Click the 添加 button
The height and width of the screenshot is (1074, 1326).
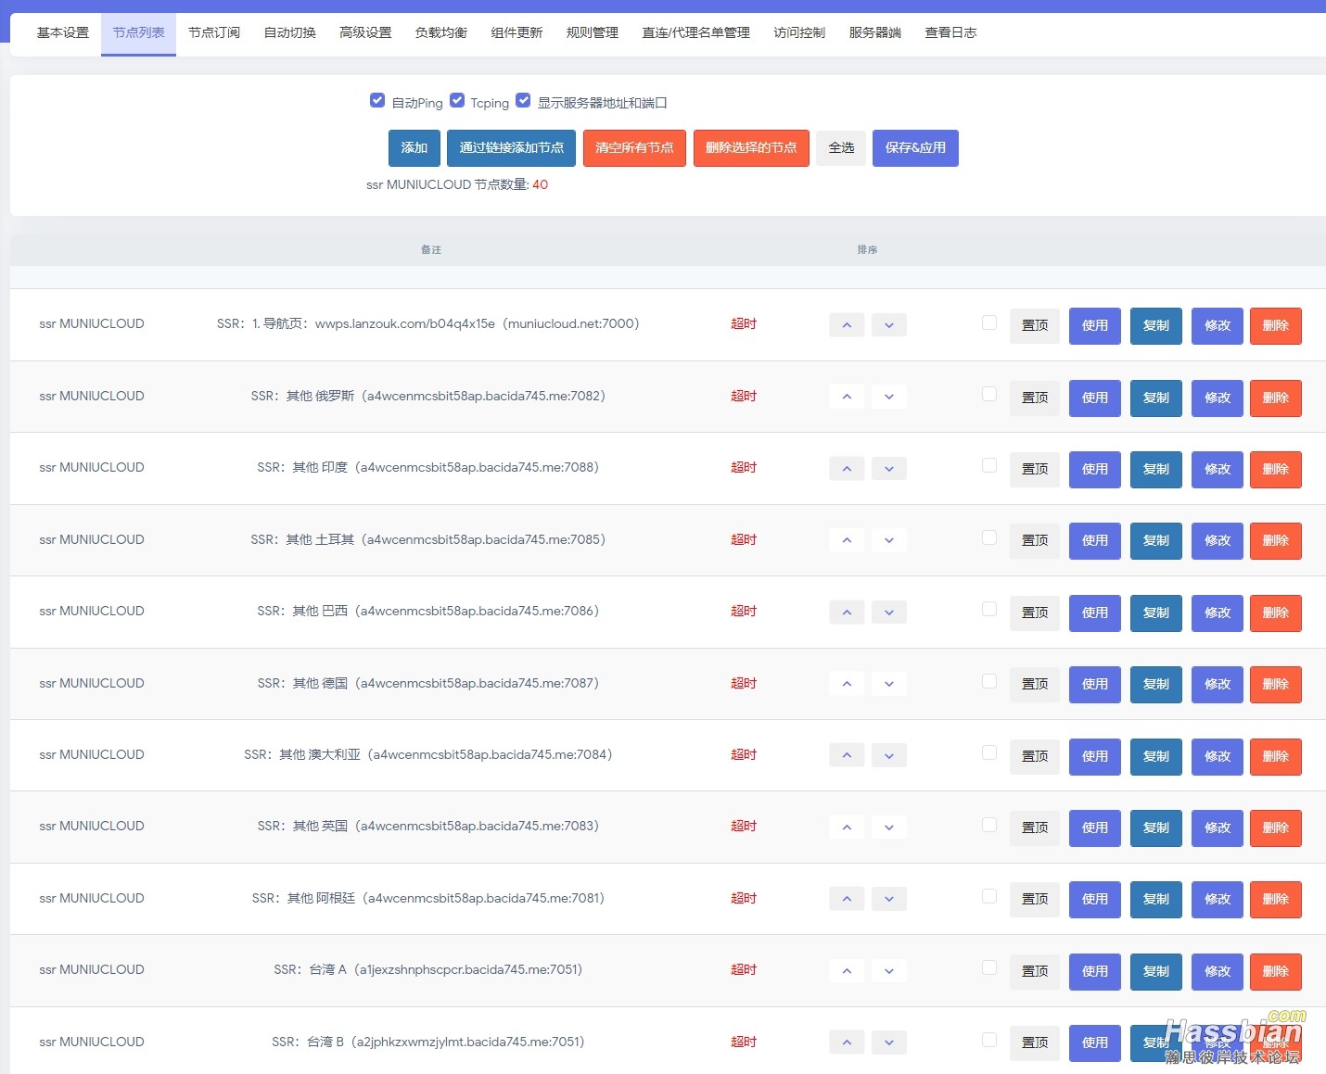click(414, 148)
